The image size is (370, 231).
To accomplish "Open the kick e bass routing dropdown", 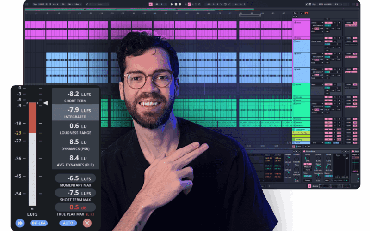I will [x=317, y=41].
